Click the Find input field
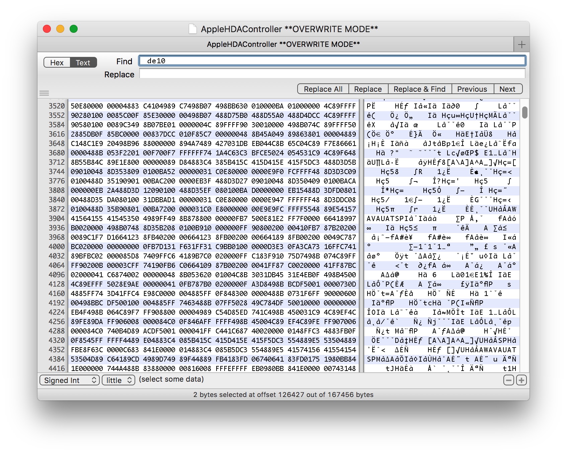The width and height of the screenshot is (567, 454). (332, 61)
